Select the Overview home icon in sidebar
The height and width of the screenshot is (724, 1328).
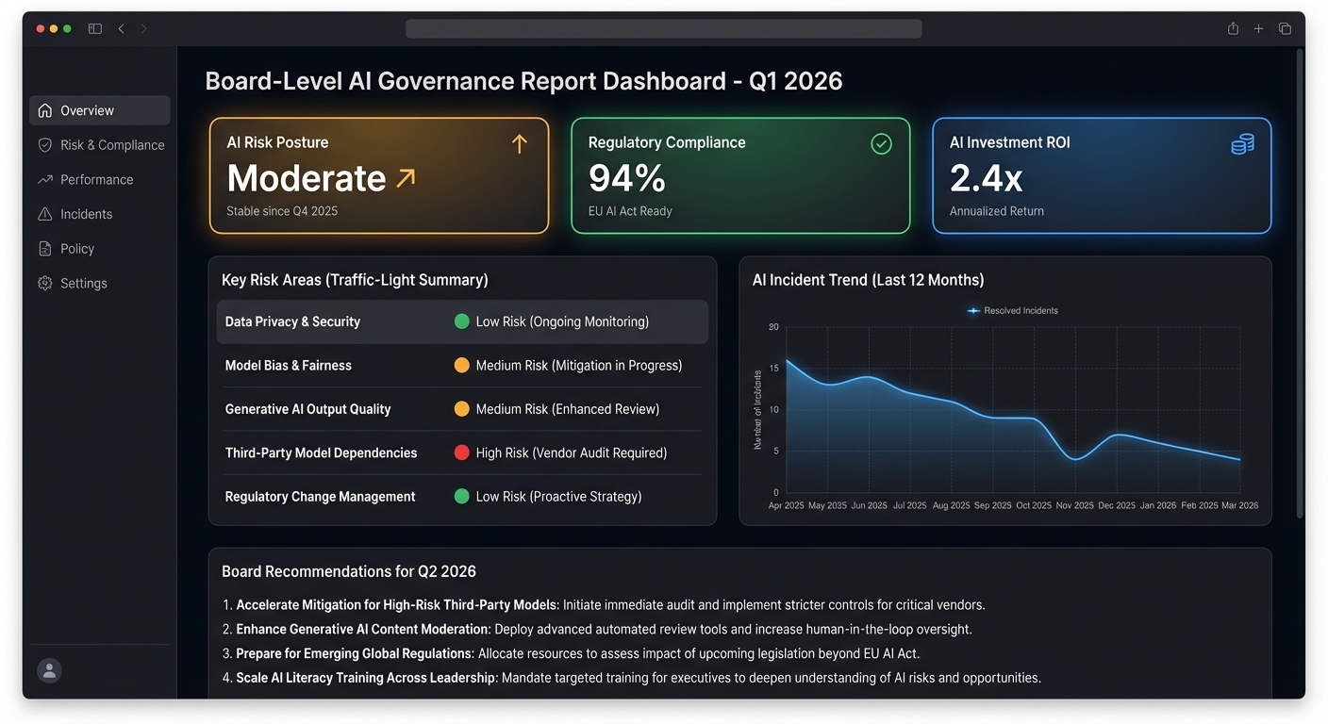point(44,110)
